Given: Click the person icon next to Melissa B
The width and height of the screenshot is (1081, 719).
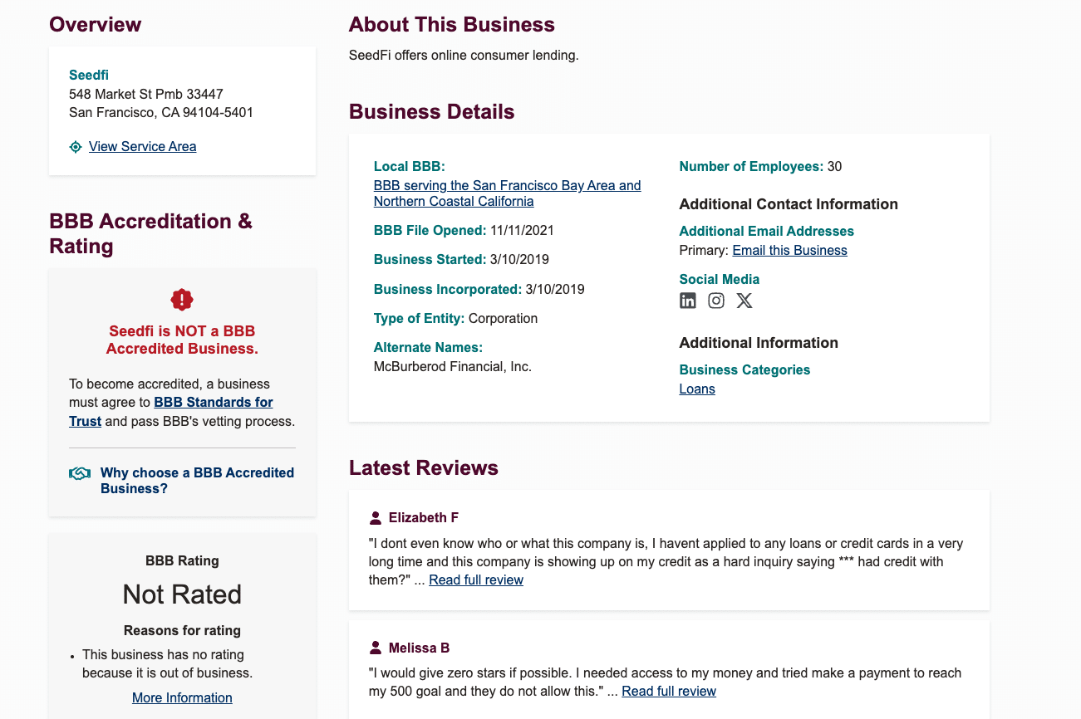Looking at the screenshot, I should pos(374,648).
